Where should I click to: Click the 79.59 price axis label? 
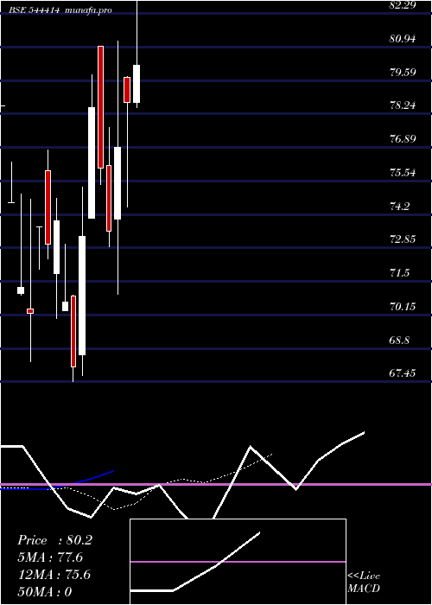tap(403, 72)
